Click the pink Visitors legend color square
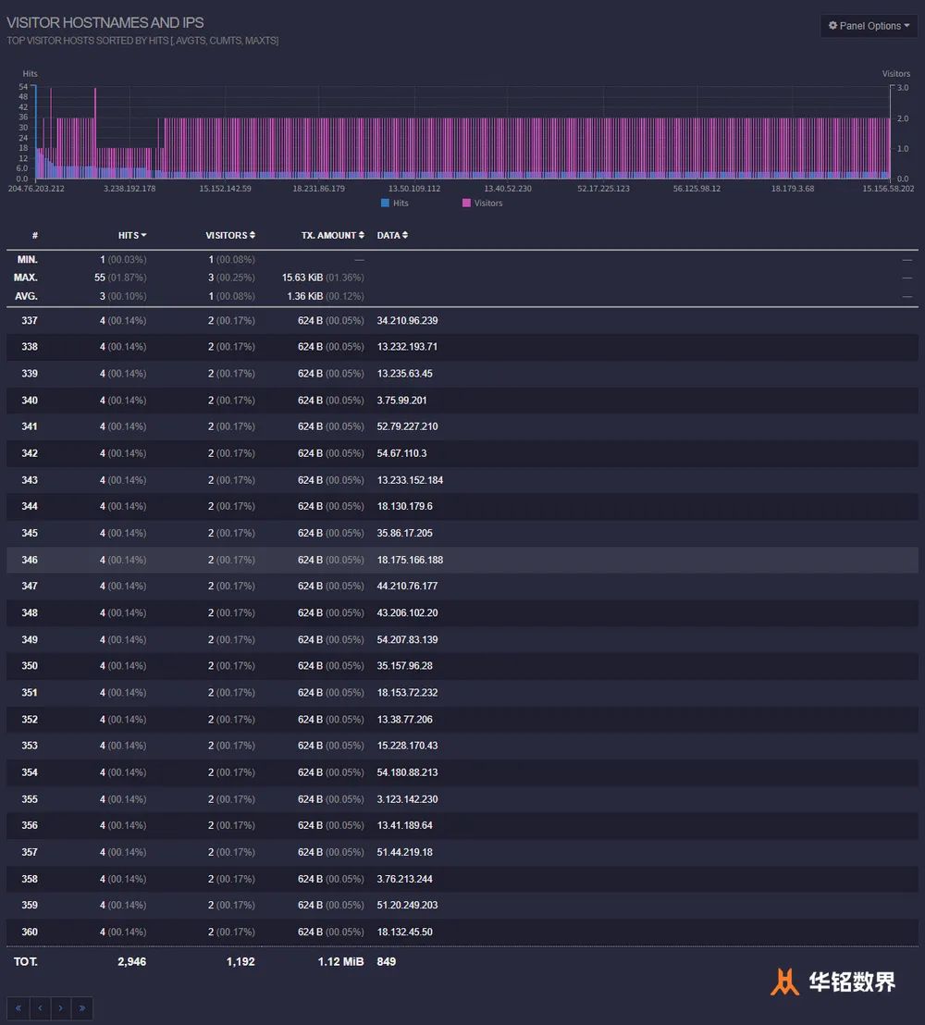Image resolution: width=925 pixels, height=1025 pixels. pos(466,203)
